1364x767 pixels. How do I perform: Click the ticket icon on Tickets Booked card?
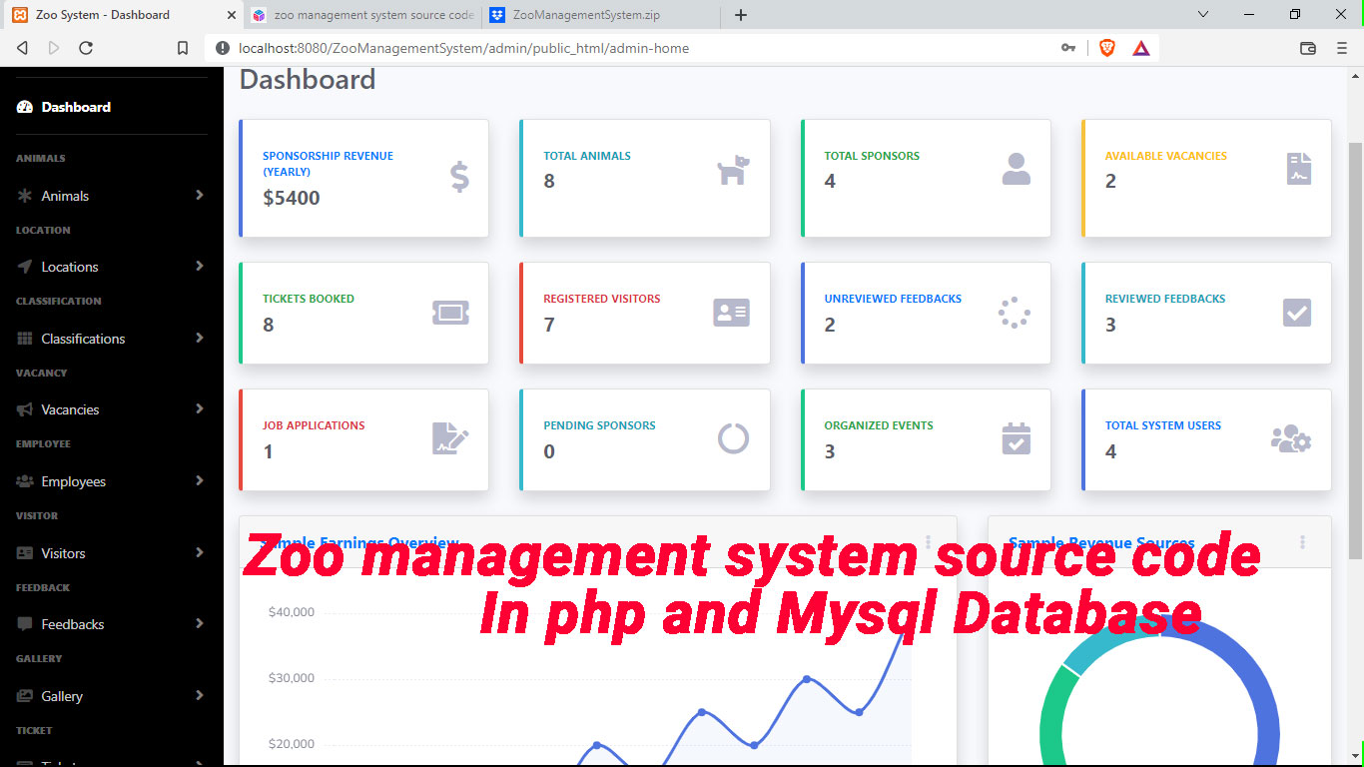(450, 313)
